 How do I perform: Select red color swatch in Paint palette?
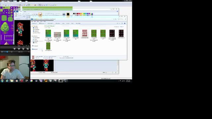pos(79,14)
